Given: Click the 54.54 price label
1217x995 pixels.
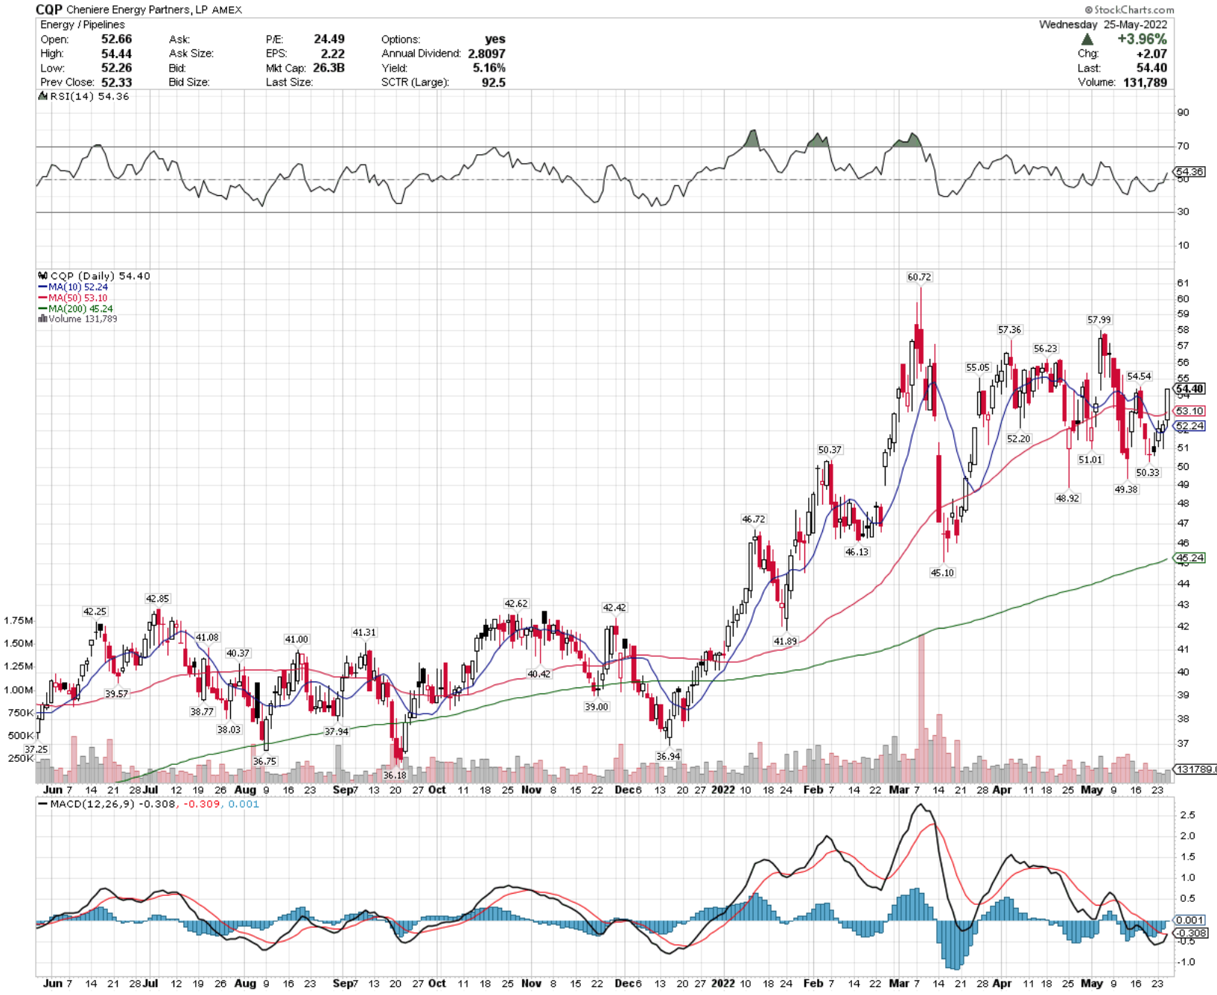Looking at the screenshot, I should click(1139, 376).
